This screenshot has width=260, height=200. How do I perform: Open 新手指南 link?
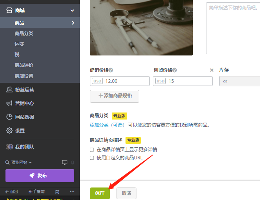[36, 192]
